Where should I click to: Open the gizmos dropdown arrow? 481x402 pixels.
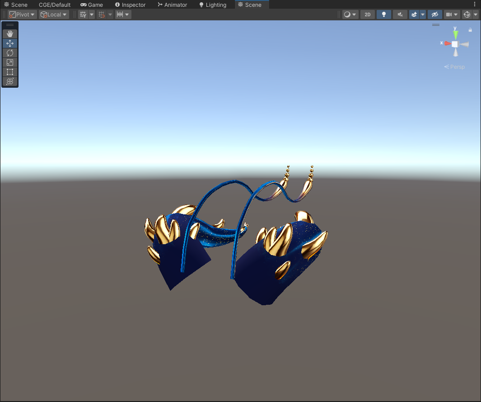point(476,14)
